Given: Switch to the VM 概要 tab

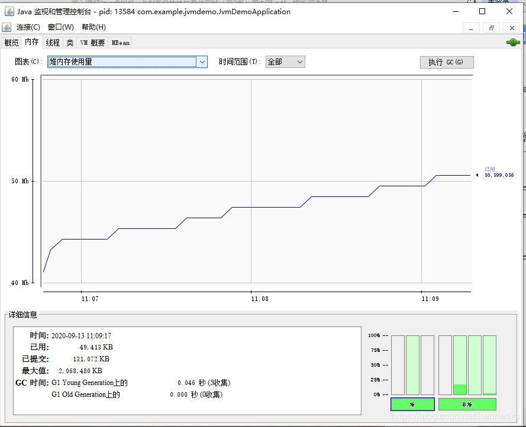Looking at the screenshot, I should pos(92,43).
